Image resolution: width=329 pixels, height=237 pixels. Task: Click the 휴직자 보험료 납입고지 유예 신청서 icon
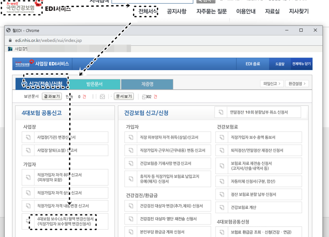point(131,178)
